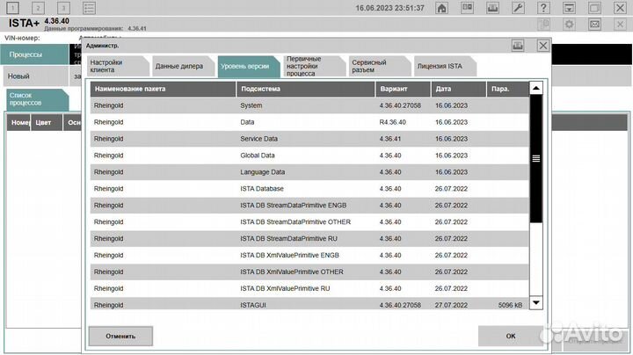The height and width of the screenshot is (355, 633).
Task: Open the help question mark icon
Action: [543, 8]
